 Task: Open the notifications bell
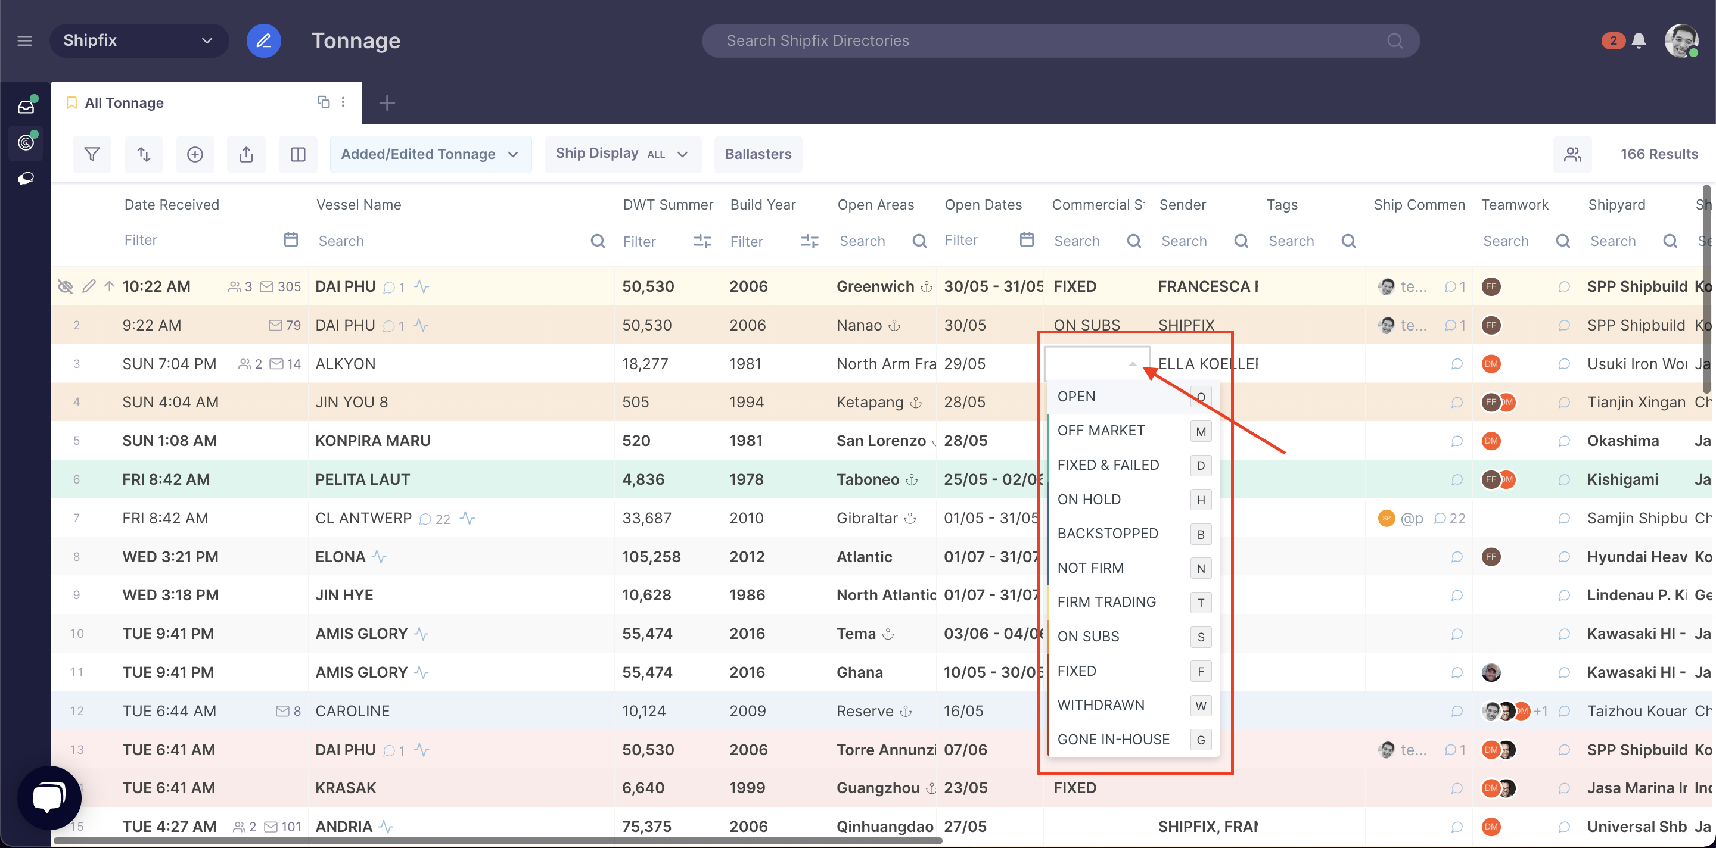click(1639, 40)
